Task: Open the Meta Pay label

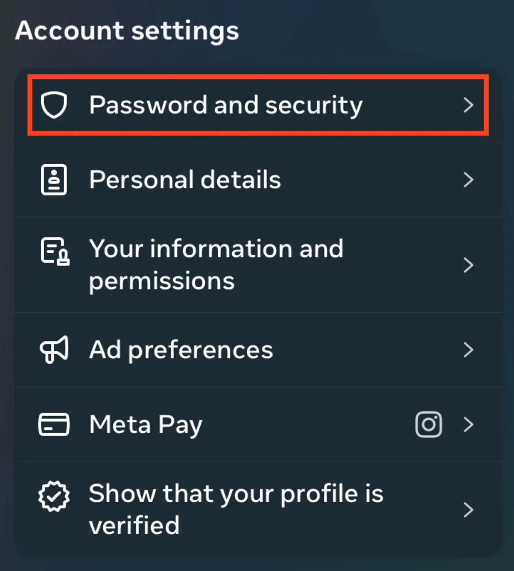Action: click(145, 425)
